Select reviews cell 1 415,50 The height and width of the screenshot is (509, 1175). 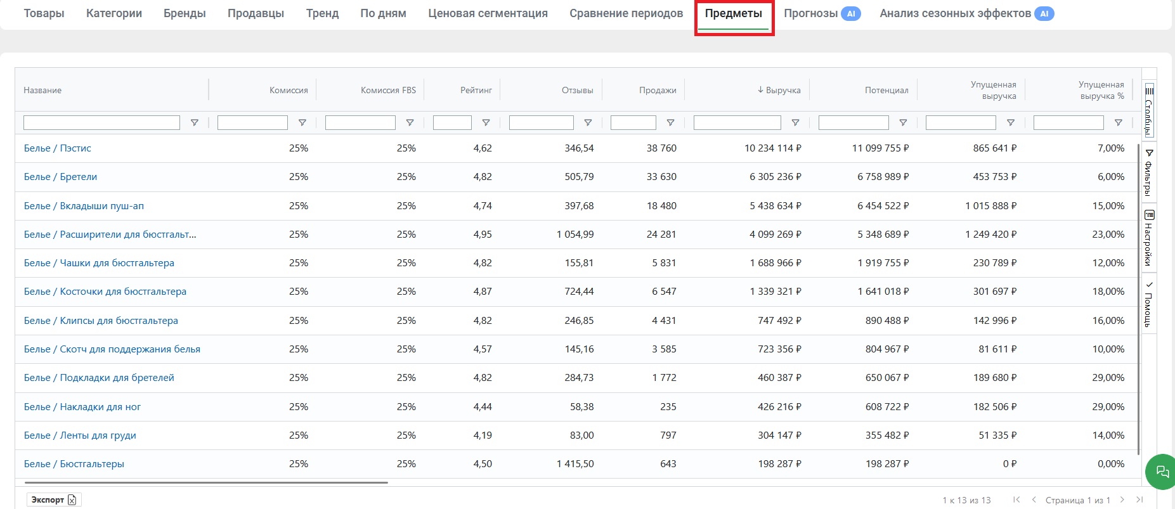pyautogui.click(x=575, y=464)
